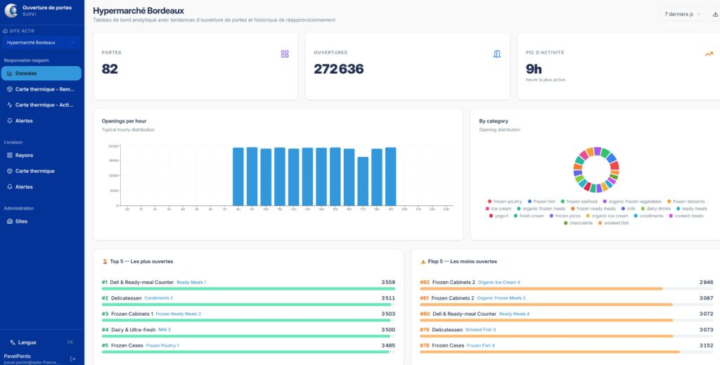Click the warning icon beside Flop 5 heading
This screenshot has width=720, height=365.
tap(423, 261)
